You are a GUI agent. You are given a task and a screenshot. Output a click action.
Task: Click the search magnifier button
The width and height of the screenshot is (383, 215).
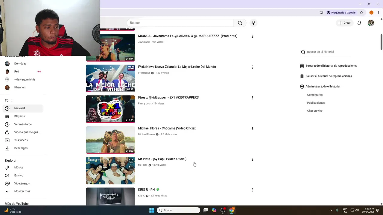point(240,23)
